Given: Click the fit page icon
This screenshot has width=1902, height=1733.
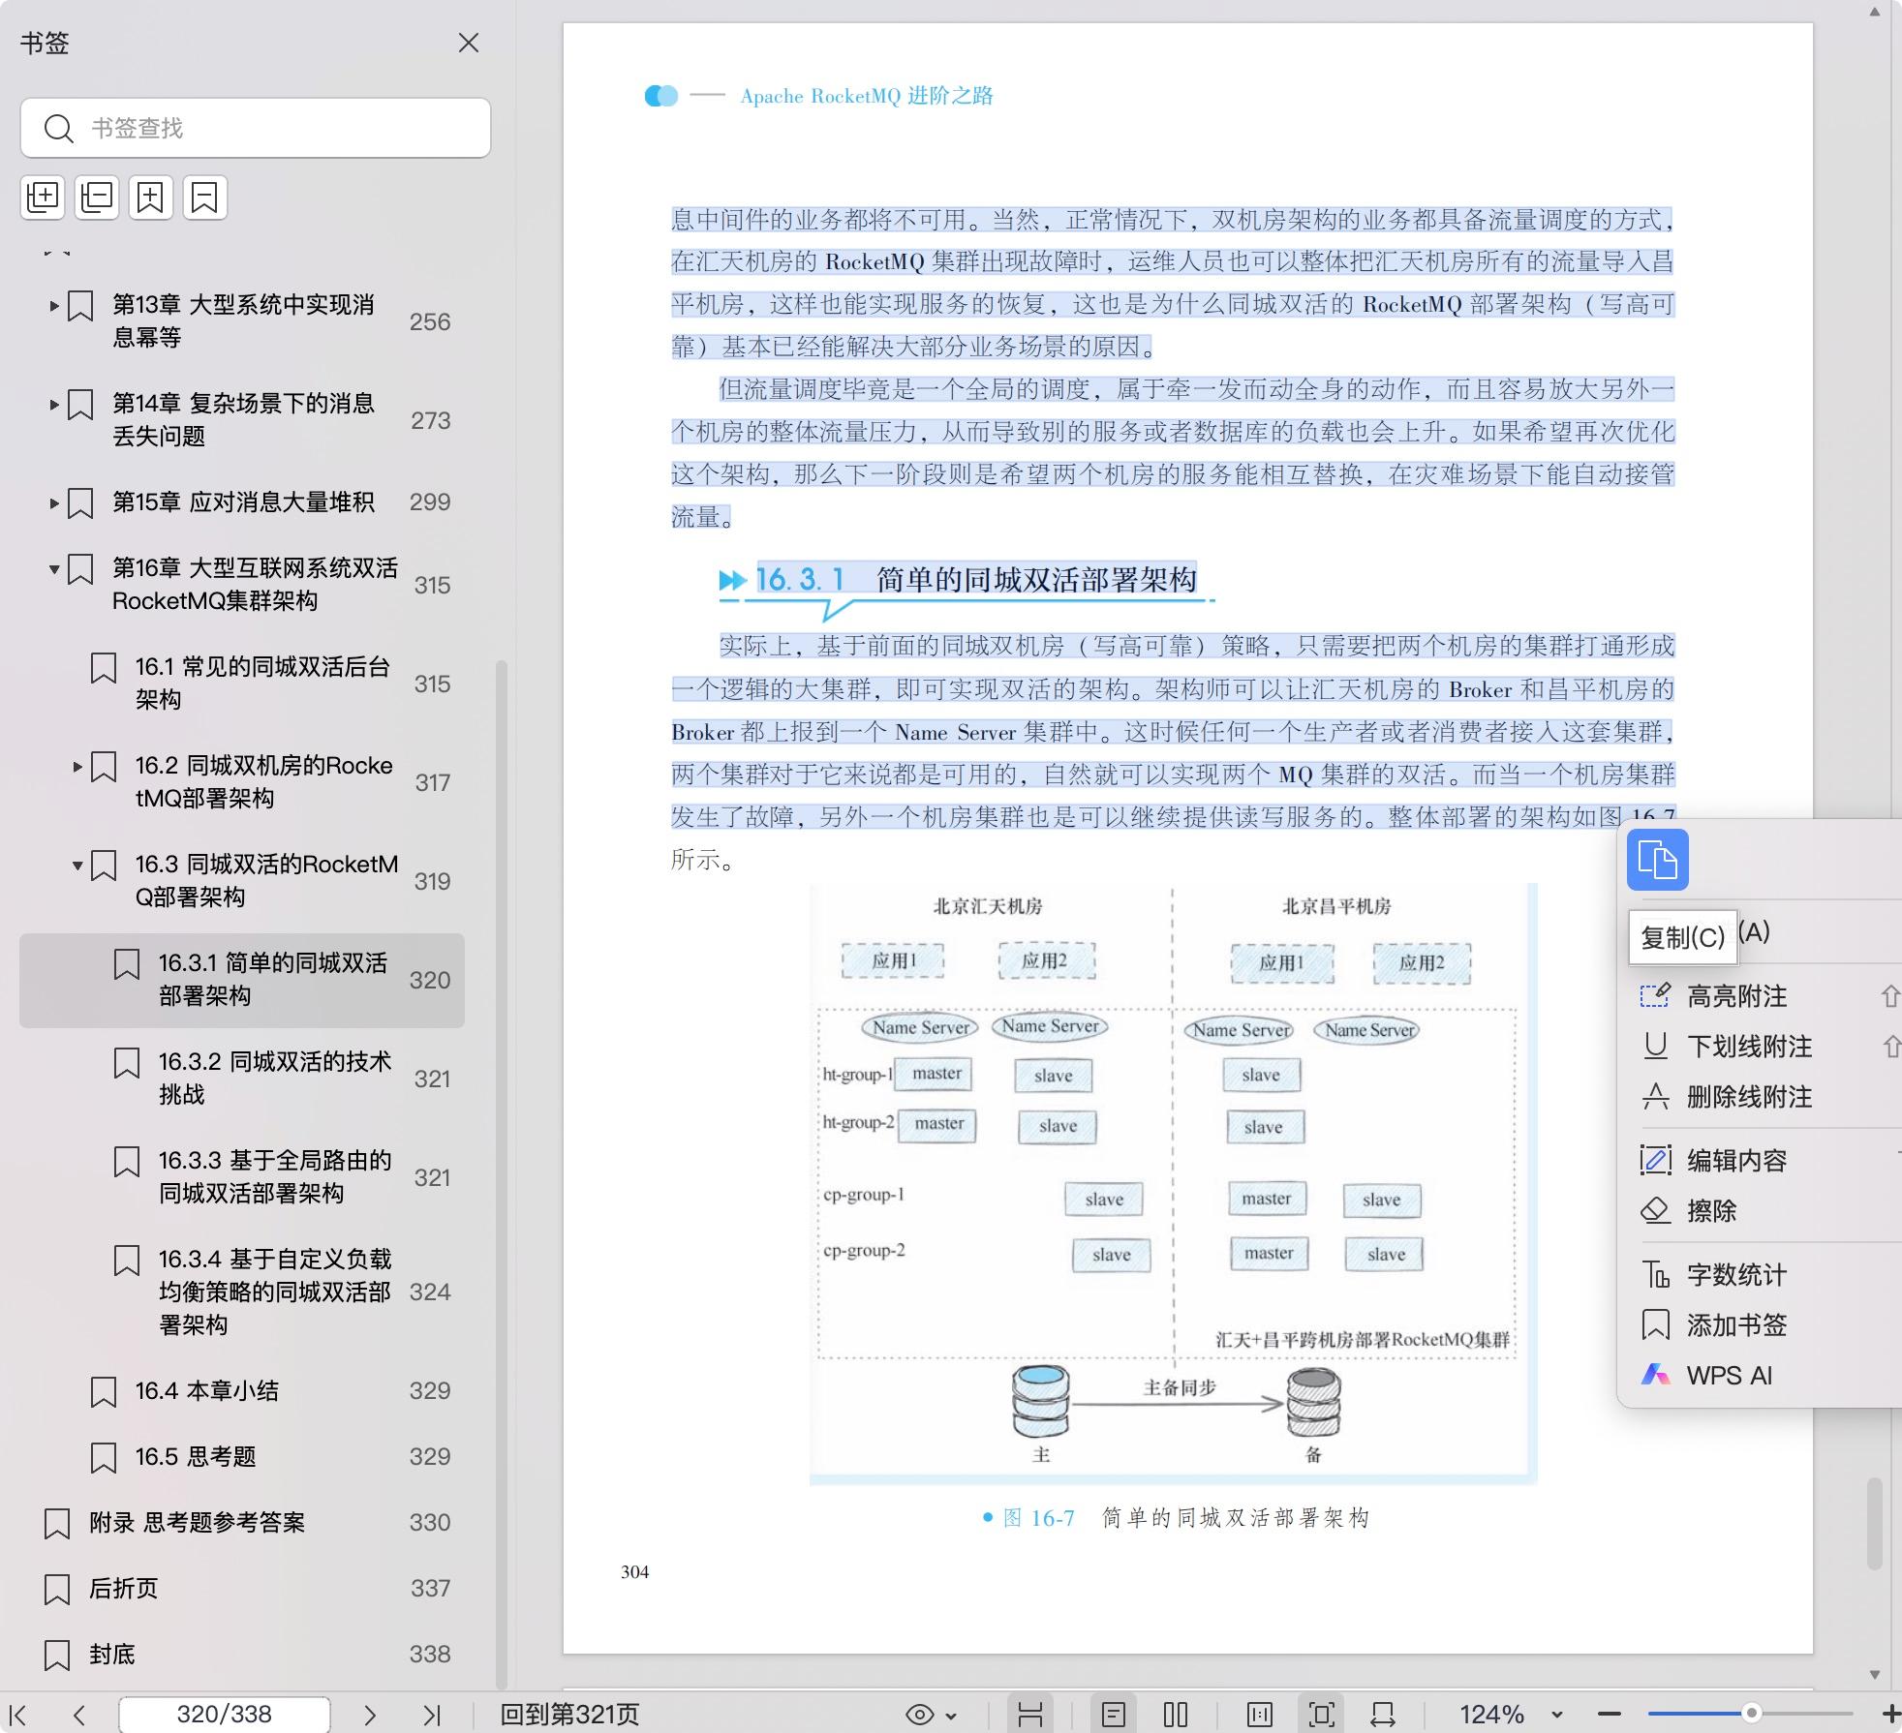Looking at the screenshot, I should coord(1321,1715).
